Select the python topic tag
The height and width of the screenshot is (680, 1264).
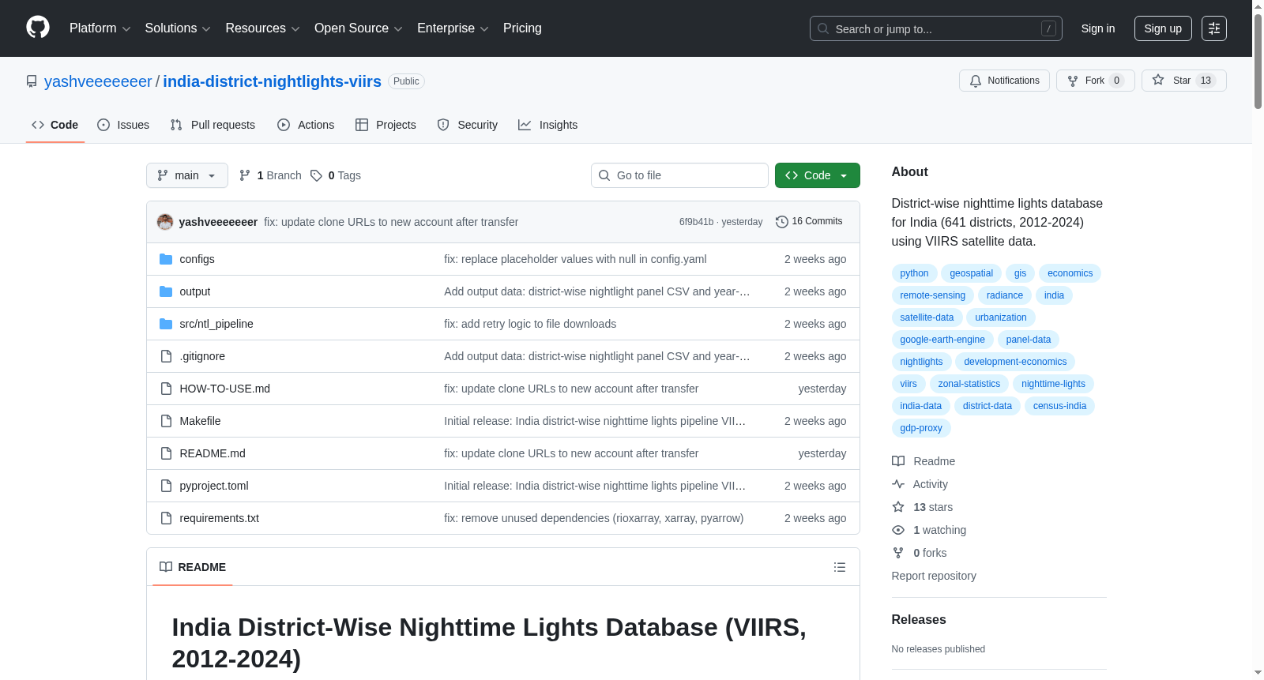(x=914, y=273)
